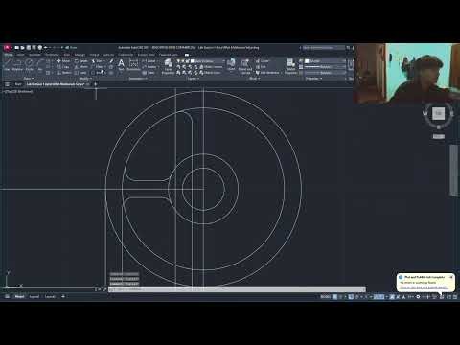460x345 pixels.
Task: Switch to the Model space tab
Action: 19,297
